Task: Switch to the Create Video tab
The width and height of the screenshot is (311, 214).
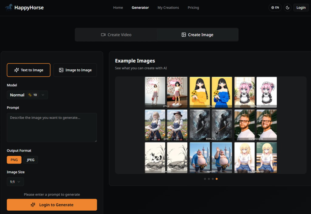Action: pyautogui.click(x=116, y=35)
